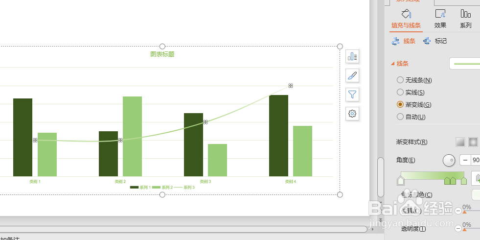Select the linear gradient style
This screenshot has width=480, height=240.
tap(460, 142)
